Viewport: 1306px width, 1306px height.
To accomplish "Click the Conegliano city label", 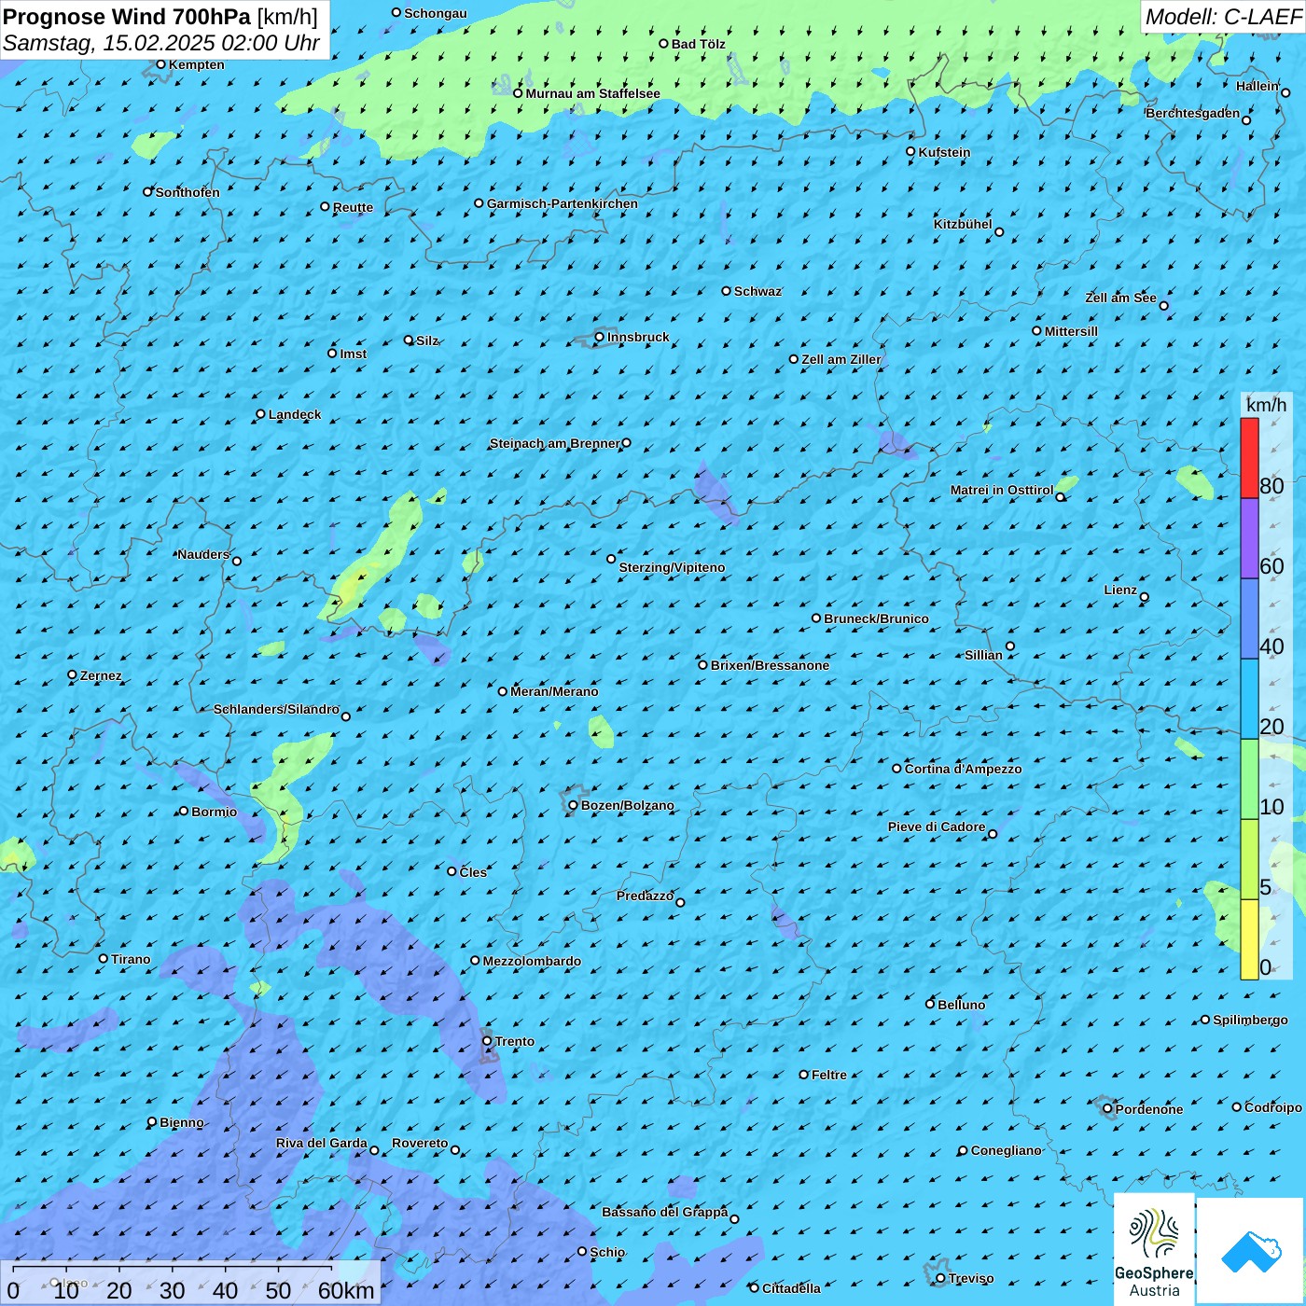I will [1007, 1150].
